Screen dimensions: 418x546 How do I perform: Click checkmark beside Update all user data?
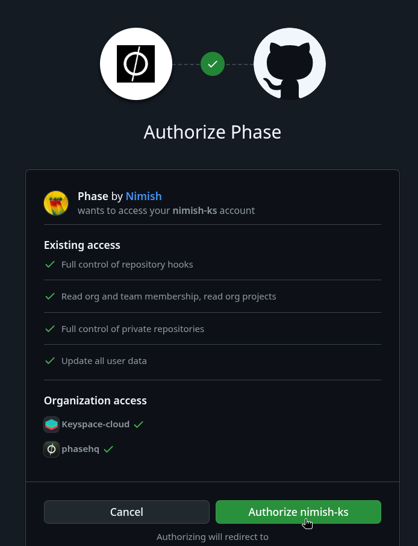tap(50, 361)
